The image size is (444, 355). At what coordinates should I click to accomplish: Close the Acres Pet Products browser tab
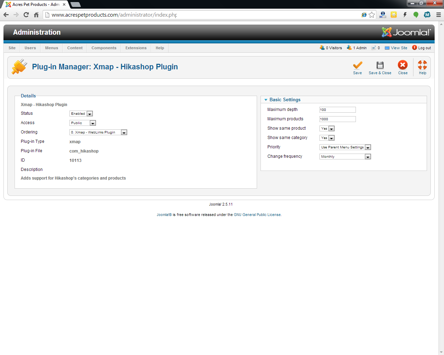64,5
